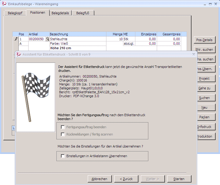The height and width of the screenshot is (185, 220).
Task: Click Abbrechen to cancel the wizard
Action: (99, 179)
